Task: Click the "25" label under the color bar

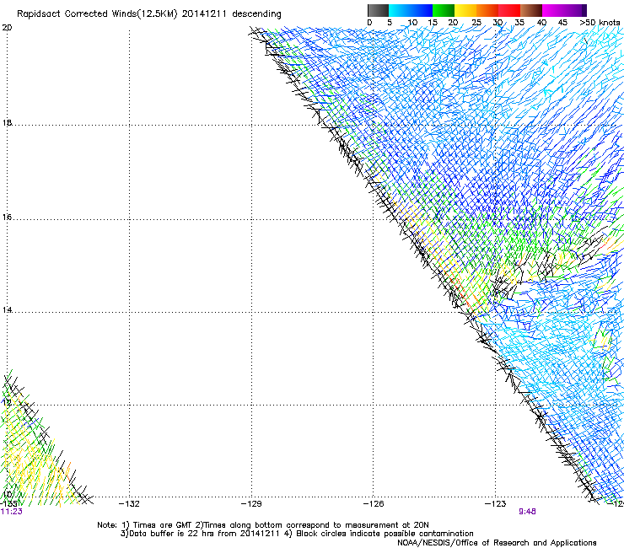Action: coord(476,23)
